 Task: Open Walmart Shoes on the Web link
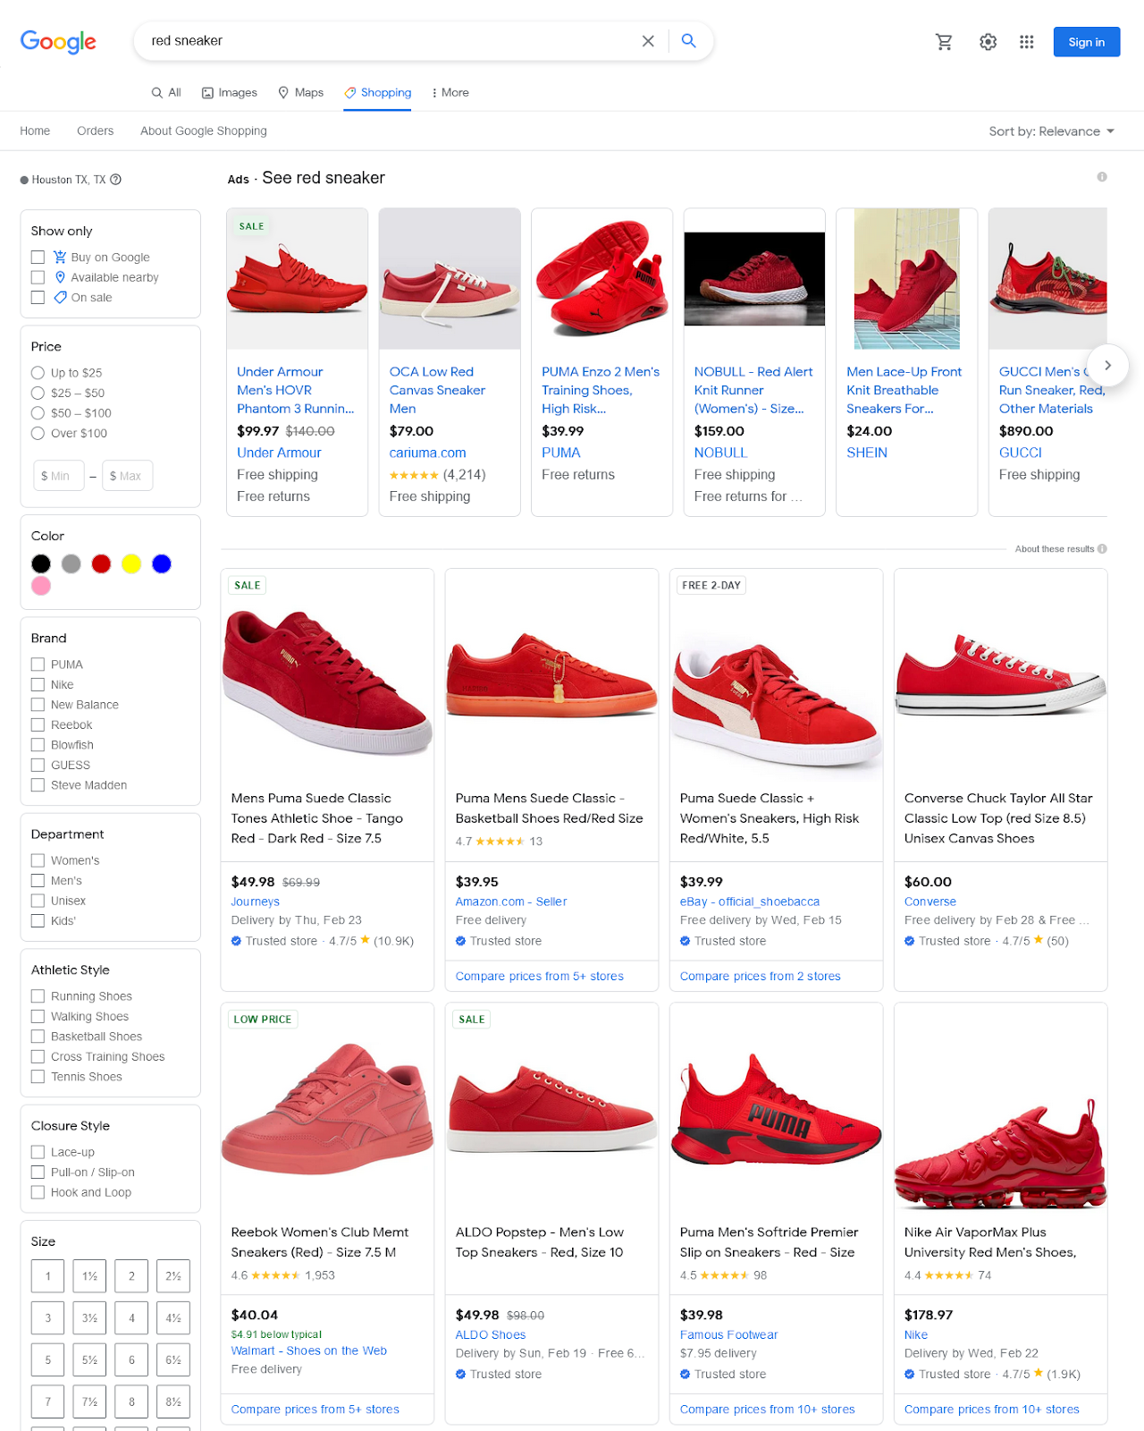[309, 1351]
